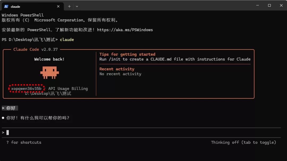The width and height of the screenshot is (287, 161).
Task: Maximize the terminal window
Action: coord(269,6)
